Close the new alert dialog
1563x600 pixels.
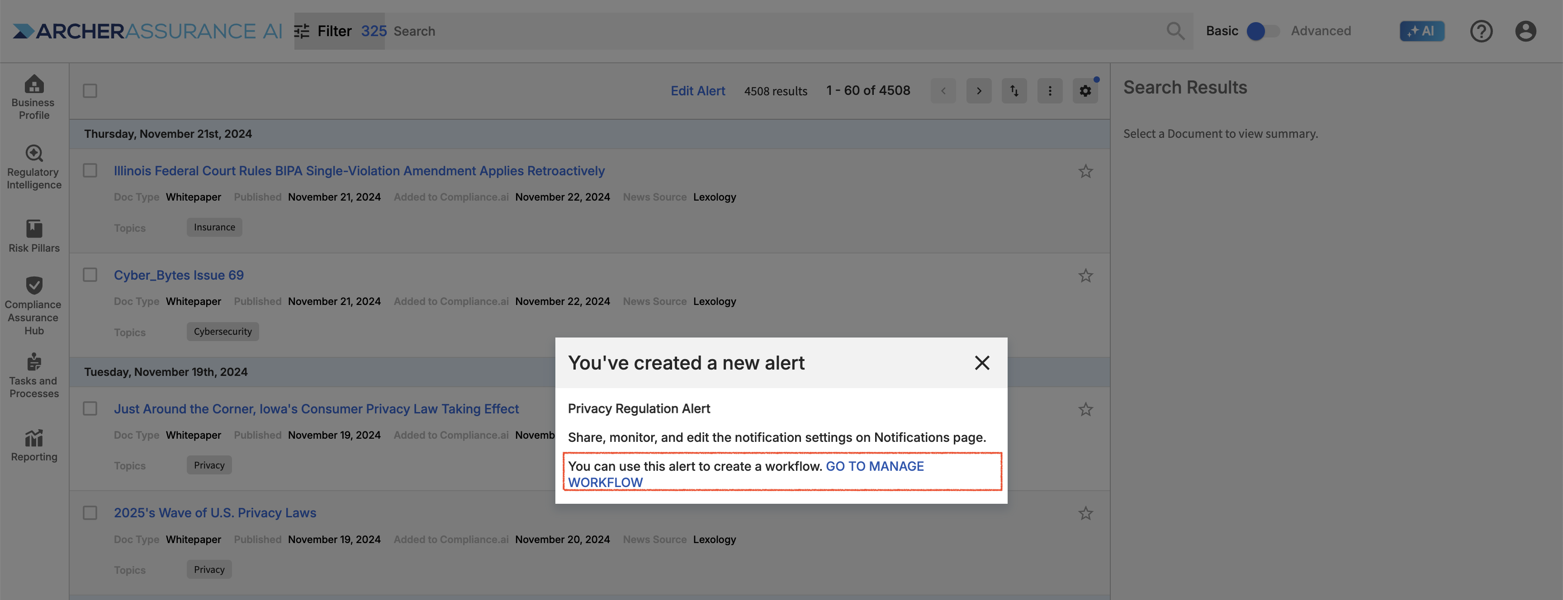(x=982, y=363)
